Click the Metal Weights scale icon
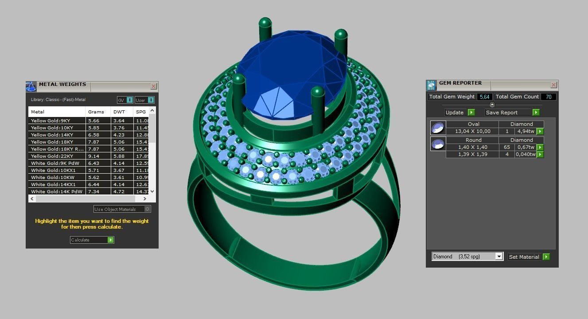 31,86
